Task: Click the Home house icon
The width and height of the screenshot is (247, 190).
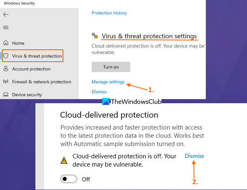Action: pos(6,43)
